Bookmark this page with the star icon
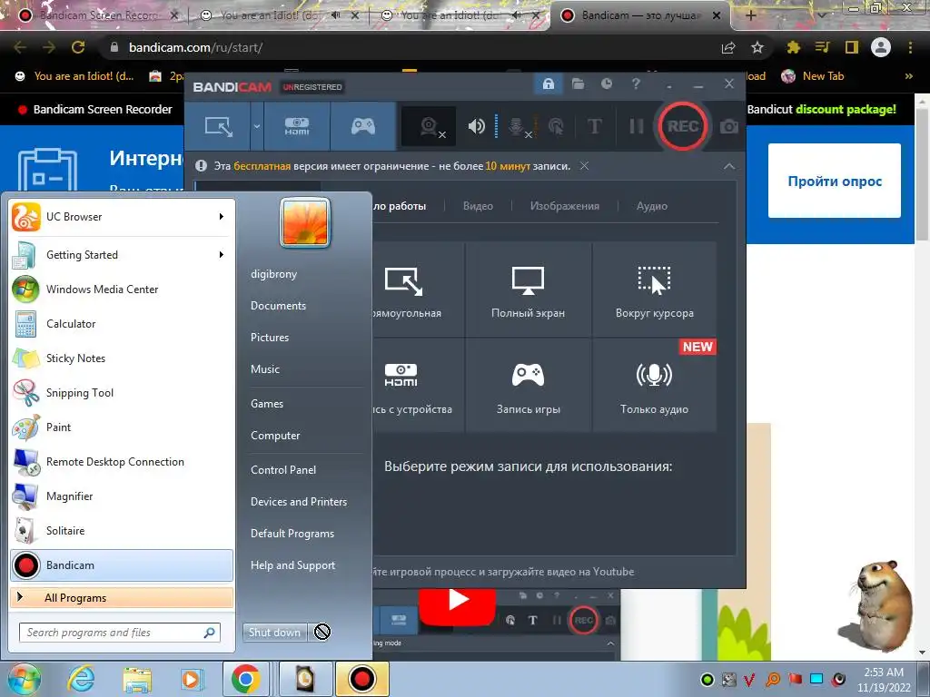 coord(757,47)
